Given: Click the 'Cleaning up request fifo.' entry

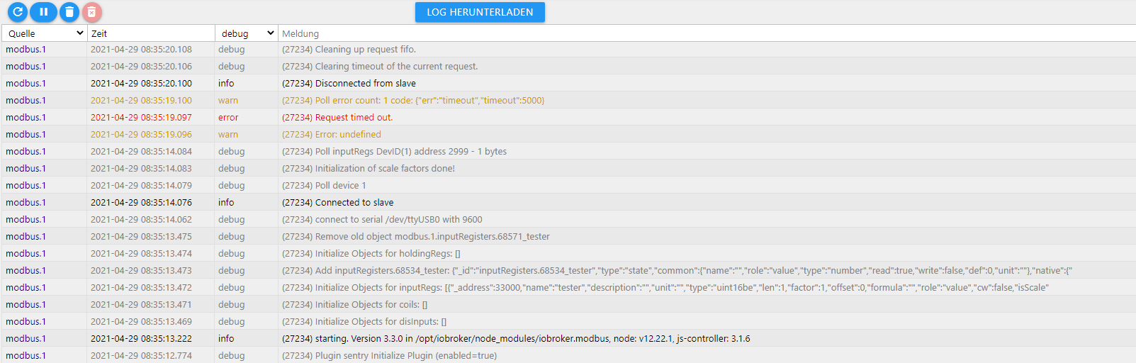Looking at the screenshot, I should pos(349,49).
